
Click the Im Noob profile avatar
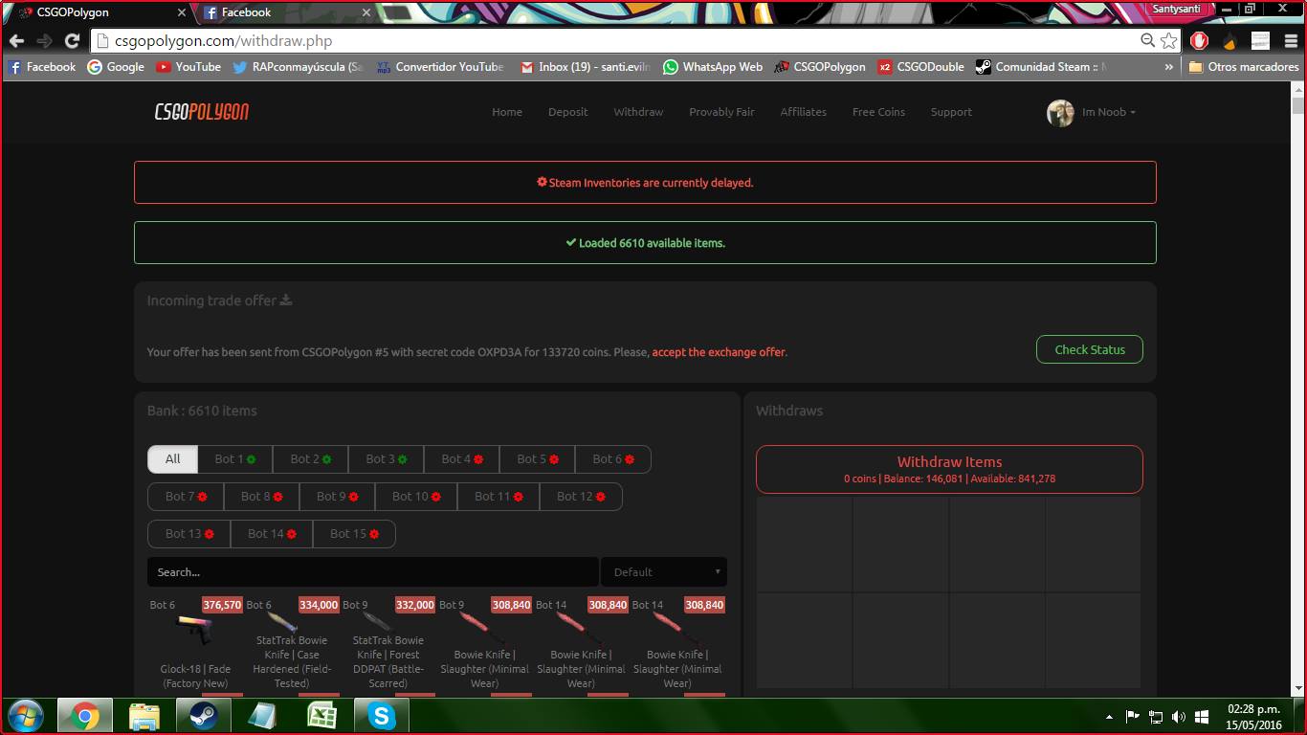(1060, 113)
